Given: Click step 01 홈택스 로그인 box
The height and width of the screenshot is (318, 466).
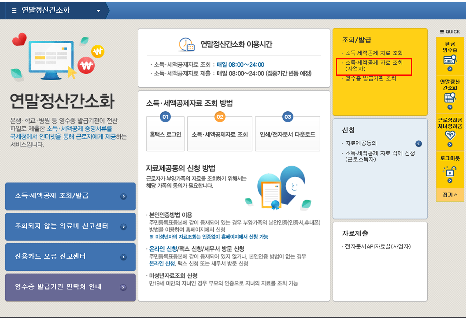Looking at the screenshot, I should click(165, 134).
